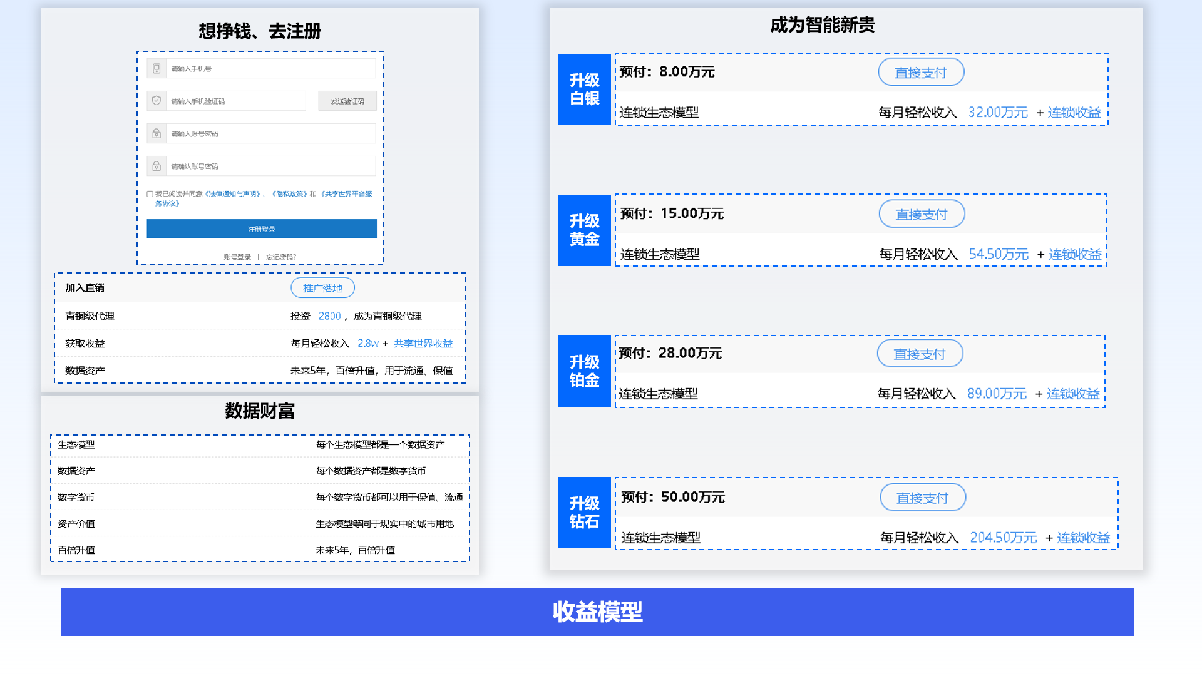Screen dimensions: 1202x676
Task: Click the 请输入手机验证码 input field
Action: 235,101
